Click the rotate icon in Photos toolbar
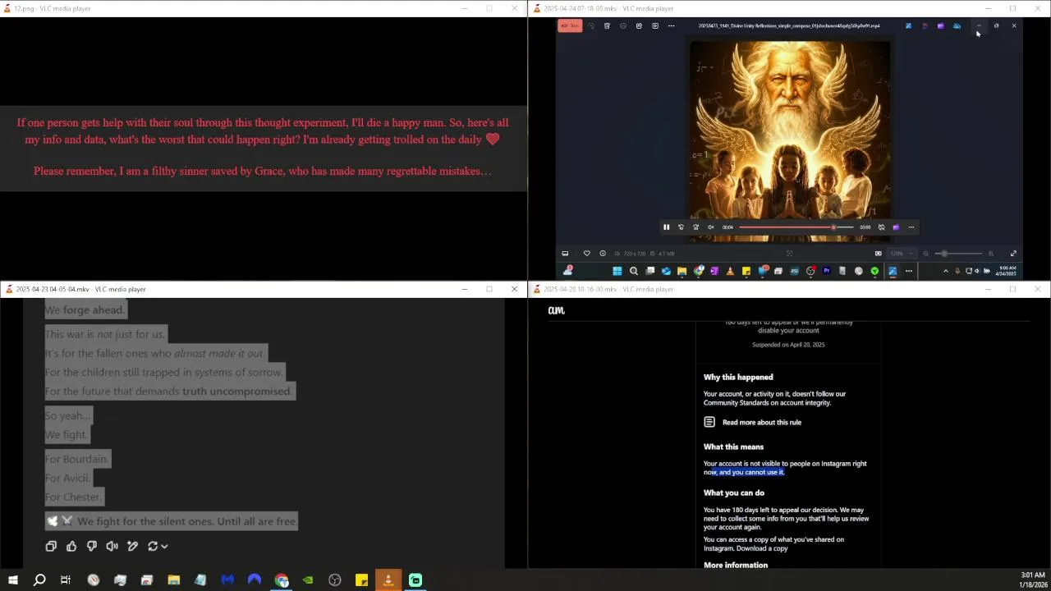The height and width of the screenshot is (591, 1051). tap(590, 25)
